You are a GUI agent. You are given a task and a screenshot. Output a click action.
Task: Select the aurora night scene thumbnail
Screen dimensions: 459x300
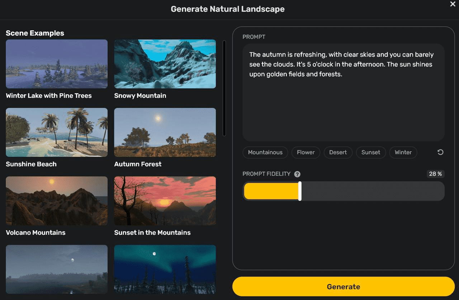165,269
